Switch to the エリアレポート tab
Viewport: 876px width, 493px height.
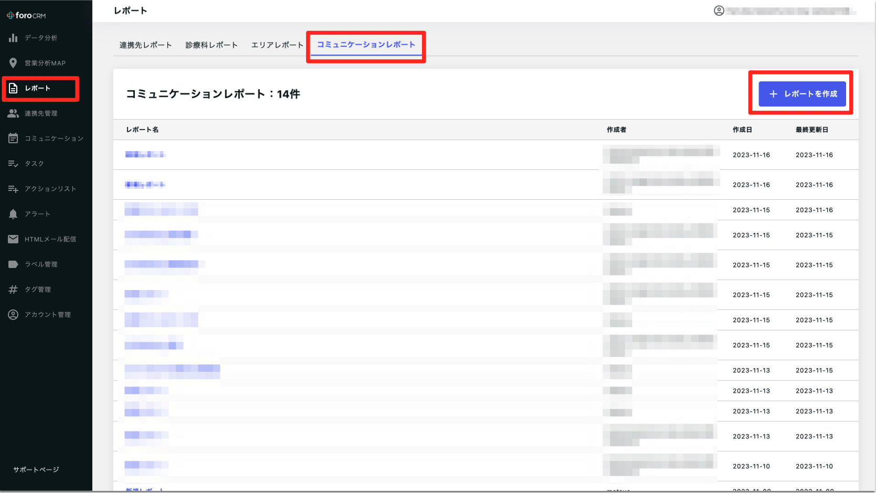point(277,45)
